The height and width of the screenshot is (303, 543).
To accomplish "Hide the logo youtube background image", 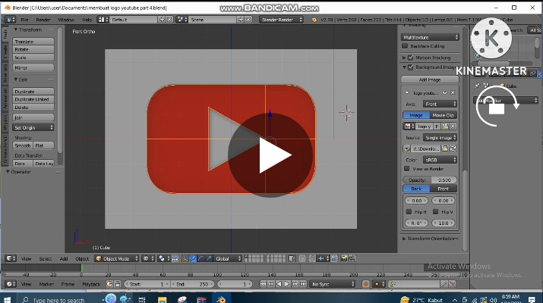I will (x=445, y=93).
